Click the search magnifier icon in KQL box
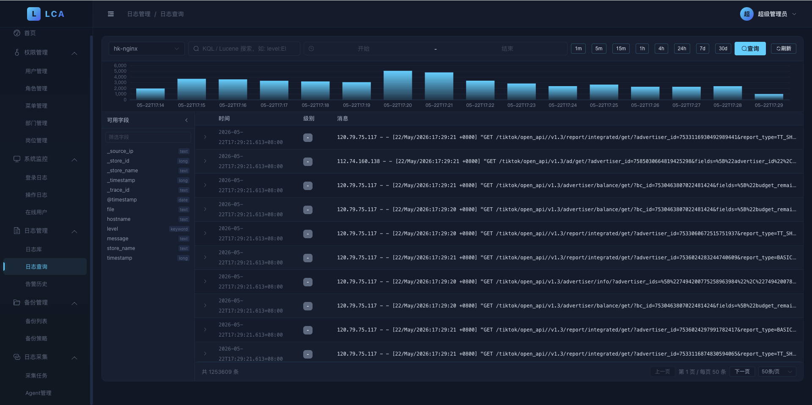This screenshot has height=405, width=812. 196,49
